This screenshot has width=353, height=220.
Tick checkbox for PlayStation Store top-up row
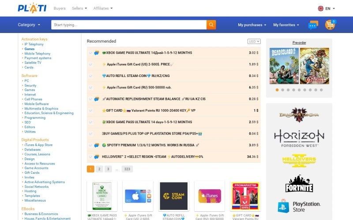point(90,134)
